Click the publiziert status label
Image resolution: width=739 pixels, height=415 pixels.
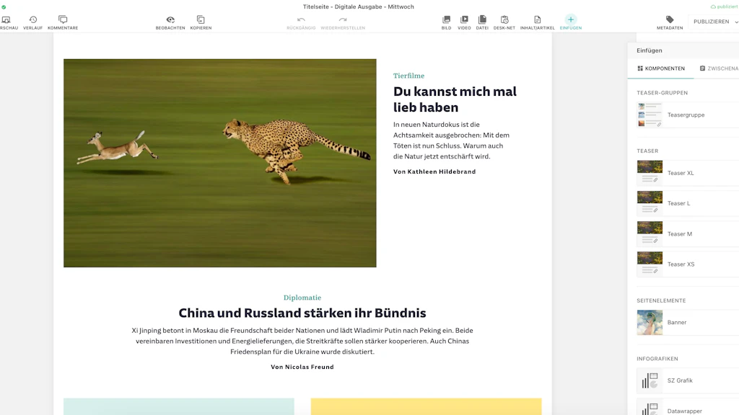tap(724, 6)
